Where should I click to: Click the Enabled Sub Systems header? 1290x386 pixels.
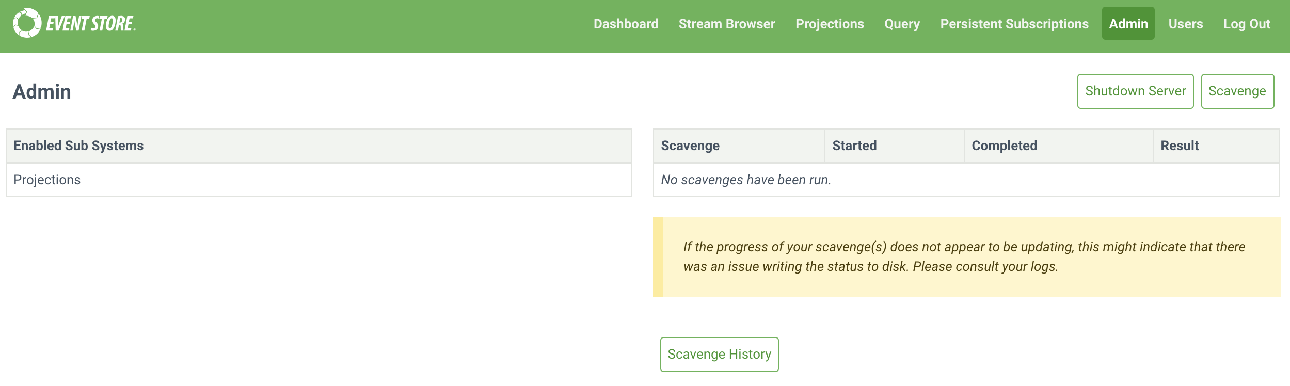[x=78, y=146]
